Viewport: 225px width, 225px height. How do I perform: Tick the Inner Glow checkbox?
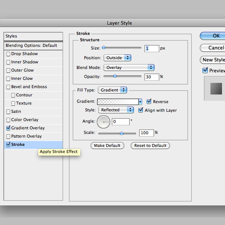pos(8,79)
